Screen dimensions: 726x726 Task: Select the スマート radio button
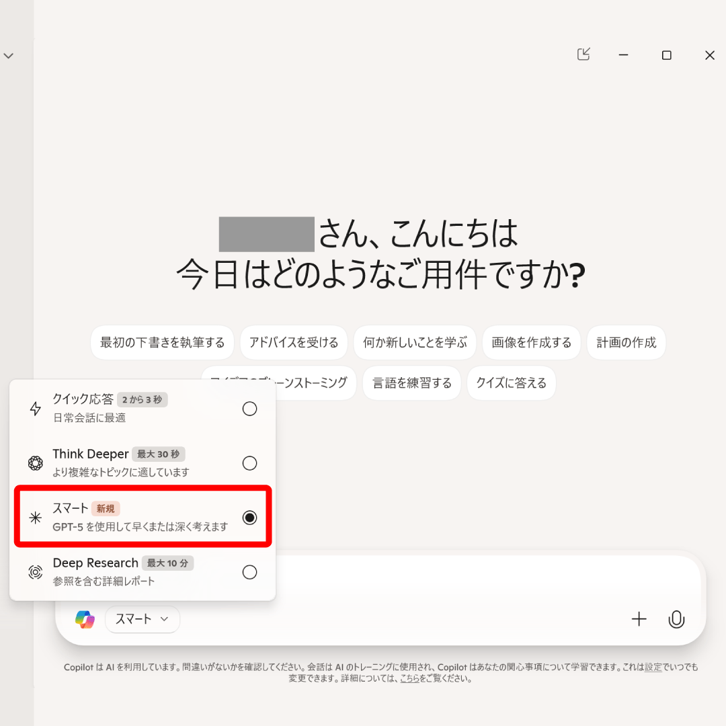tap(249, 518)
